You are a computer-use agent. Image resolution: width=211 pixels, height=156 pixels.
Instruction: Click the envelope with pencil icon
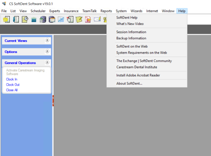coord(97,19)
